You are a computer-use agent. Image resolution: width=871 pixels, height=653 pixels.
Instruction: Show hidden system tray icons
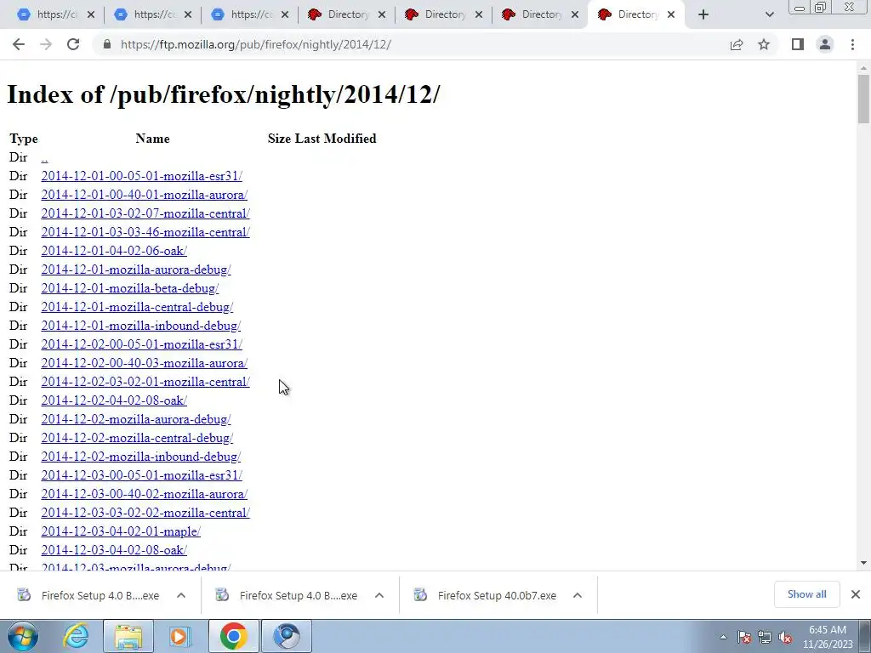click(x=723, y=638)
